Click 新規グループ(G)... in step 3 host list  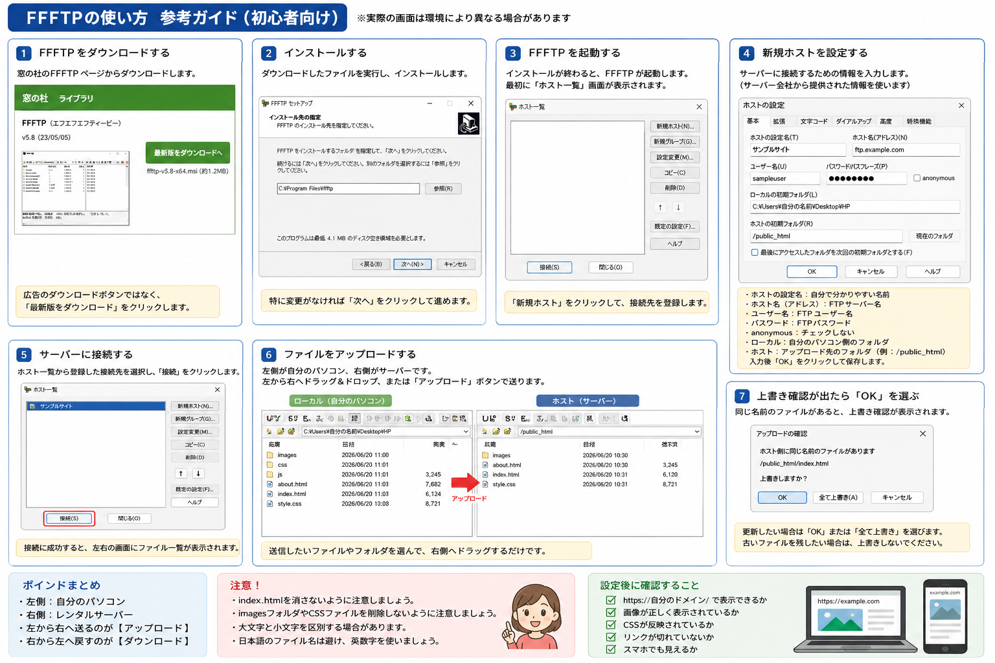pos(675,142)
